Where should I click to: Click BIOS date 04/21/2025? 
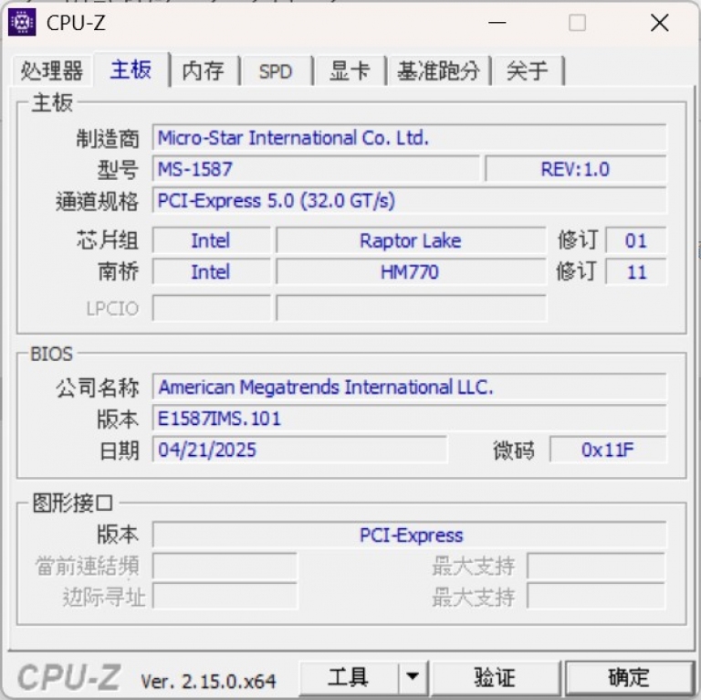coord(299,450)
